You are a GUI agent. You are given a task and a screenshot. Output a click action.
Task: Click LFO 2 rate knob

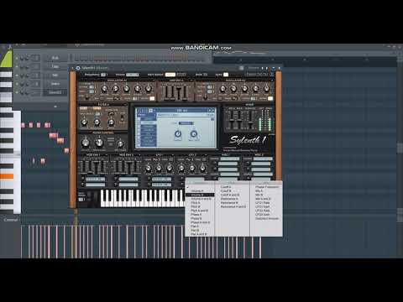[181, 168]
